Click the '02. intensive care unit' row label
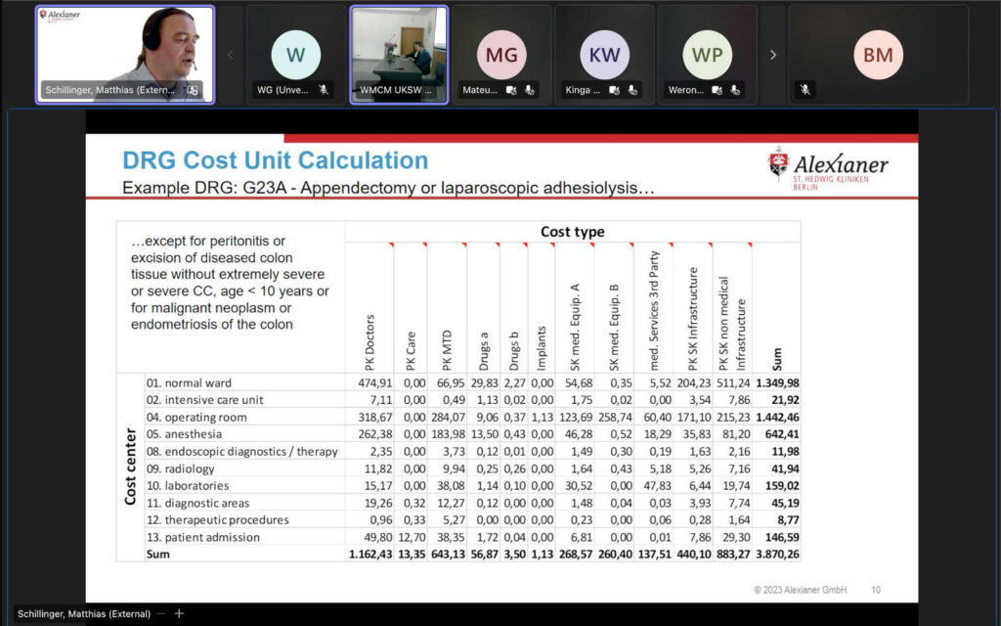 point(205,400)
